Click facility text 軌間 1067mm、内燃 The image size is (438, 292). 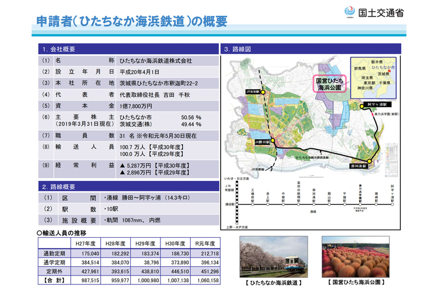tap(132, 220)
